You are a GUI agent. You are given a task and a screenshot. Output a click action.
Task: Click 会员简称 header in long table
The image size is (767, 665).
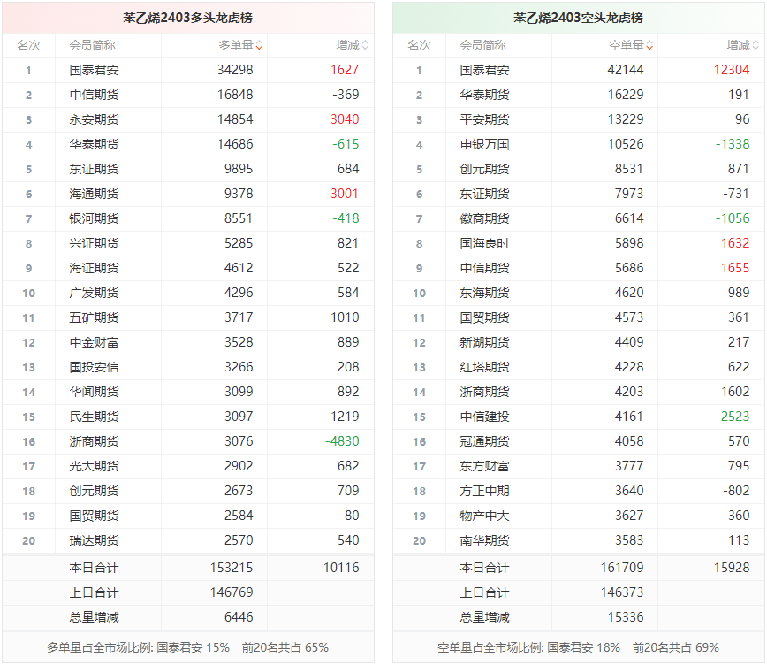coord(93,45)
